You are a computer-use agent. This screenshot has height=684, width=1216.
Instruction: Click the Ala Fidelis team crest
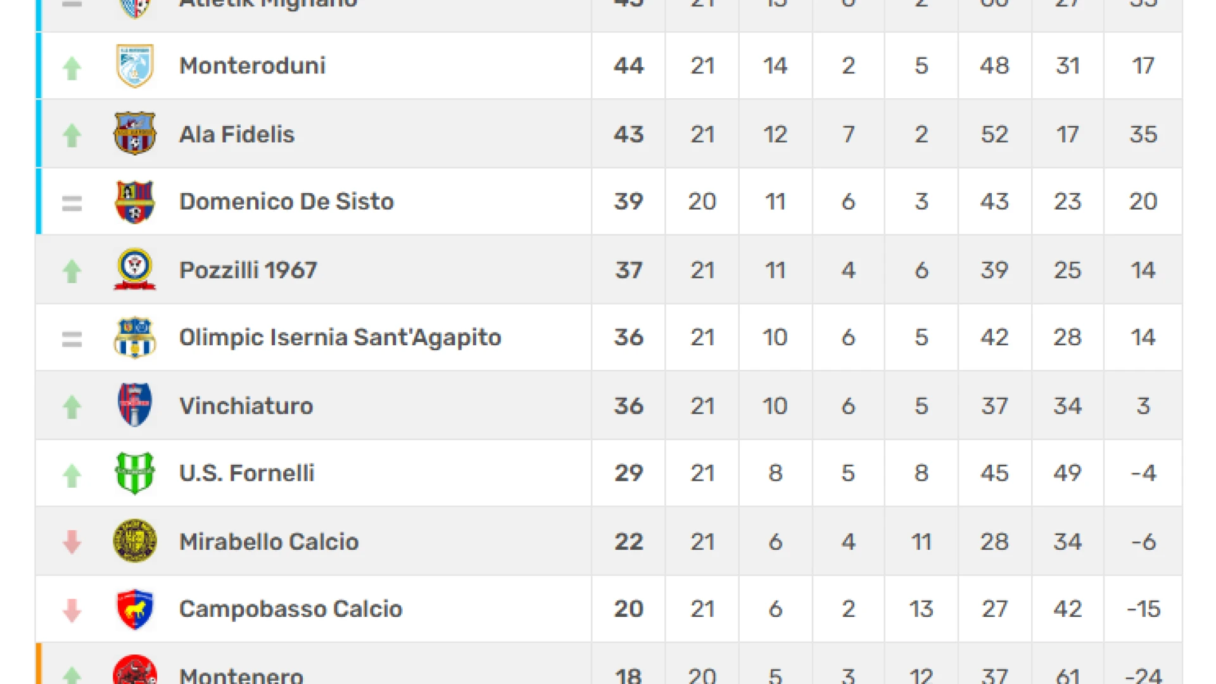(135, 134)
